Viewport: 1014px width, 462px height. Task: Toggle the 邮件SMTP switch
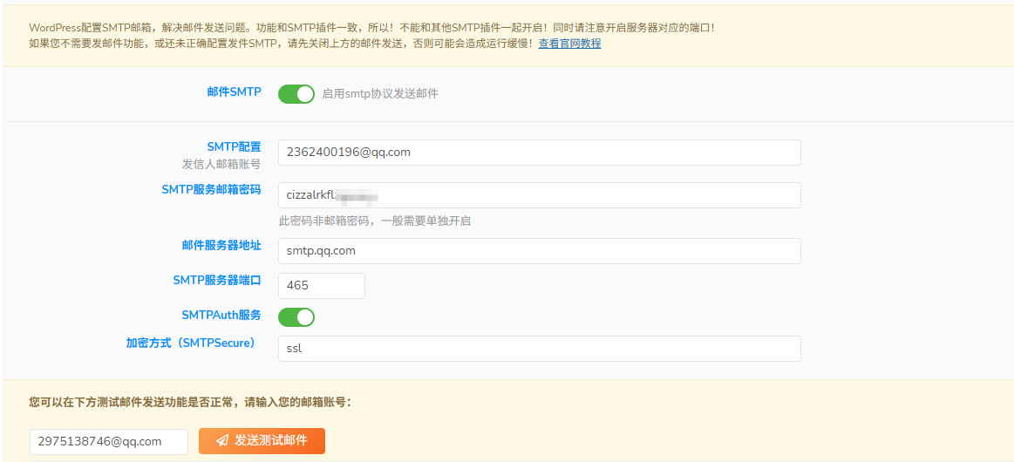tap(296, 94)
